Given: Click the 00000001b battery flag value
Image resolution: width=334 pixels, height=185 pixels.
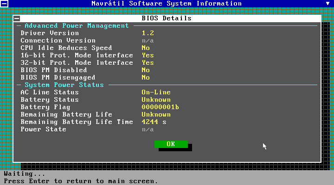Looking at the screenshot, I should [160, 107].
